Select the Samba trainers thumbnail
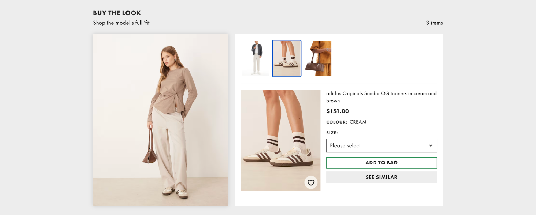The image size is (536, 217). (287, 58)
